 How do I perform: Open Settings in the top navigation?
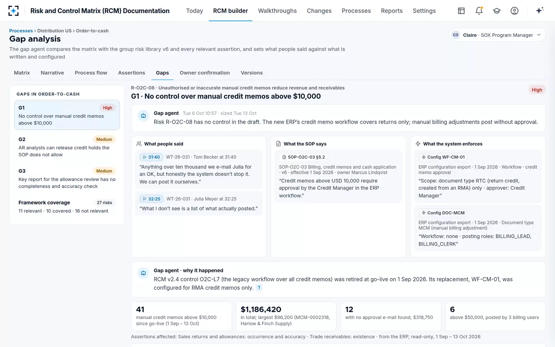[x=424, y=11]
